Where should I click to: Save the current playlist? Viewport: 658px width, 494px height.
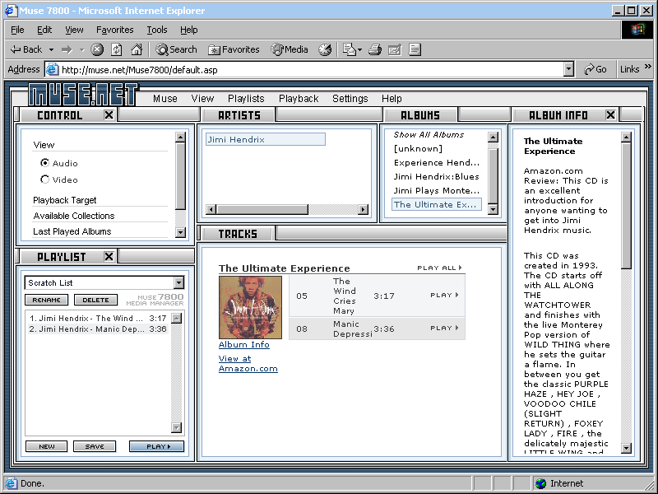[95, 446]
